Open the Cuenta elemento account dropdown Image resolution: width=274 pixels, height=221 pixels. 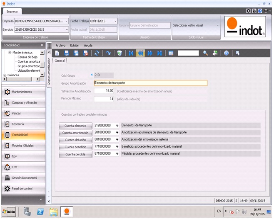pyautogui.click(x=117, y=125)
